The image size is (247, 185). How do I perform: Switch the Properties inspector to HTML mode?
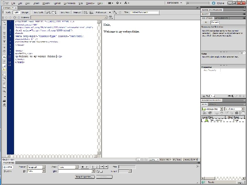(x=8, y=167)
